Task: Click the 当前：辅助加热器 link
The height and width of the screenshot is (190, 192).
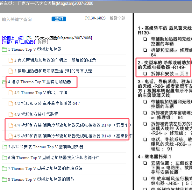Action: [x=18, y=42]
